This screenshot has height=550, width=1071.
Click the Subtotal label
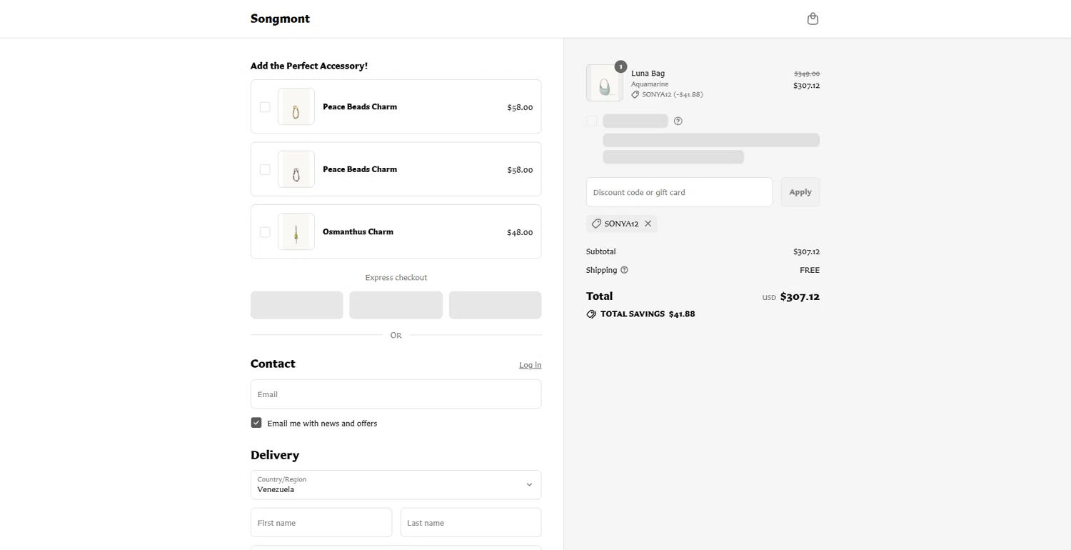600,251
